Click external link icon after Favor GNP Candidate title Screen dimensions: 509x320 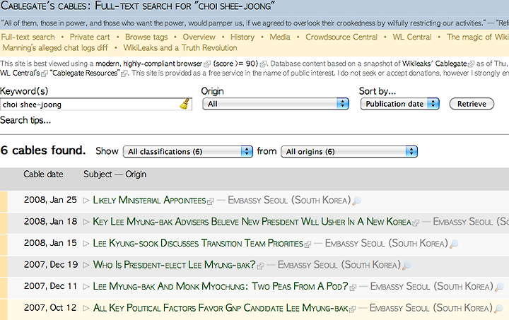[x=352, y=309]
